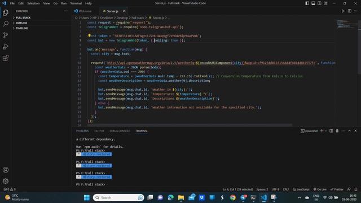The height and width of the screenshot is (203, 361).
Task: Show errors and warnings count in status bar
Action: click(10, 189)
